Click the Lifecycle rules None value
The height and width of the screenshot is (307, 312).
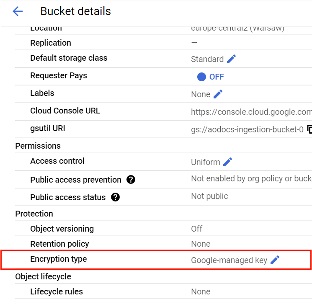[201, 292]
